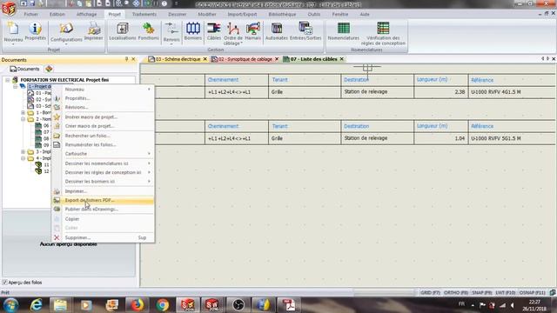Open Automates manager
Screen dimensions: 557x313
pyautogui.click(x=277, y=31)
